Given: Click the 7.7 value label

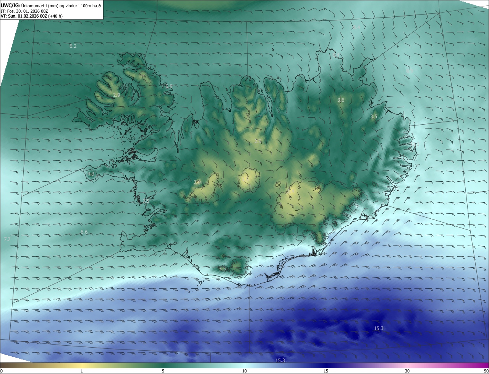Looking at the screenshot, I should 7,239.
